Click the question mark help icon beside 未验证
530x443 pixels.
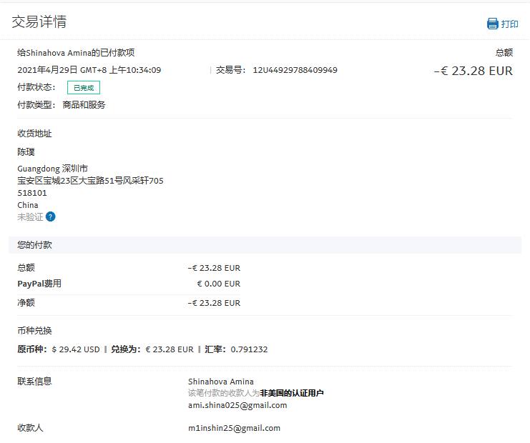pos(50,216)
